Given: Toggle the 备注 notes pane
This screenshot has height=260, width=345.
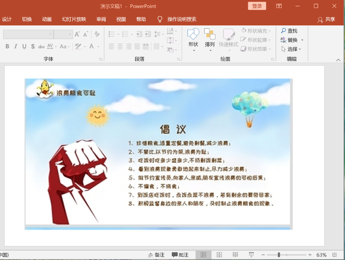Looking at the screenshot, I should click(x=156, y=255).
